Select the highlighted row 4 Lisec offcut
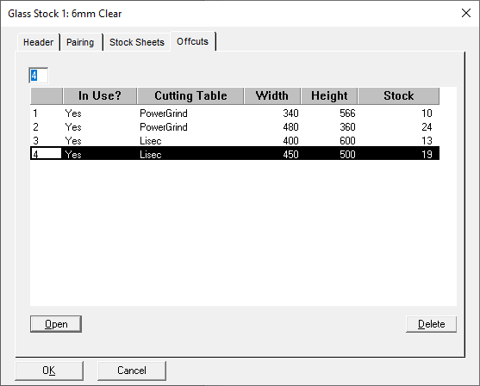Screen dimensions: 480x386 (x=234, y=153)
